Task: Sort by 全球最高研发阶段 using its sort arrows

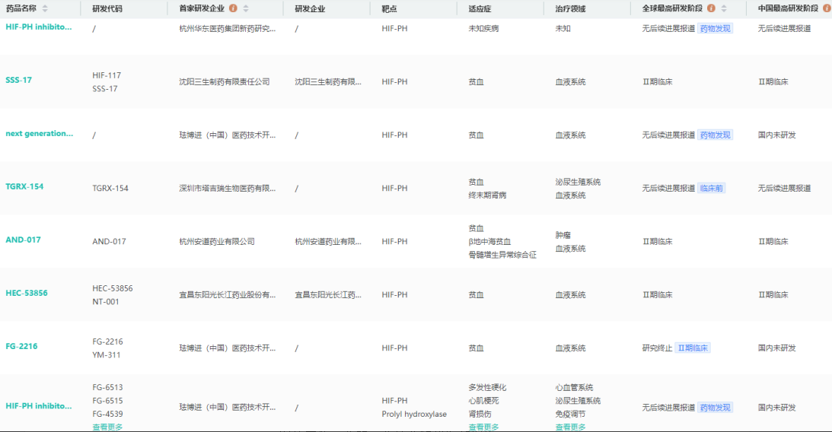Action: click(x=724, y=8)
